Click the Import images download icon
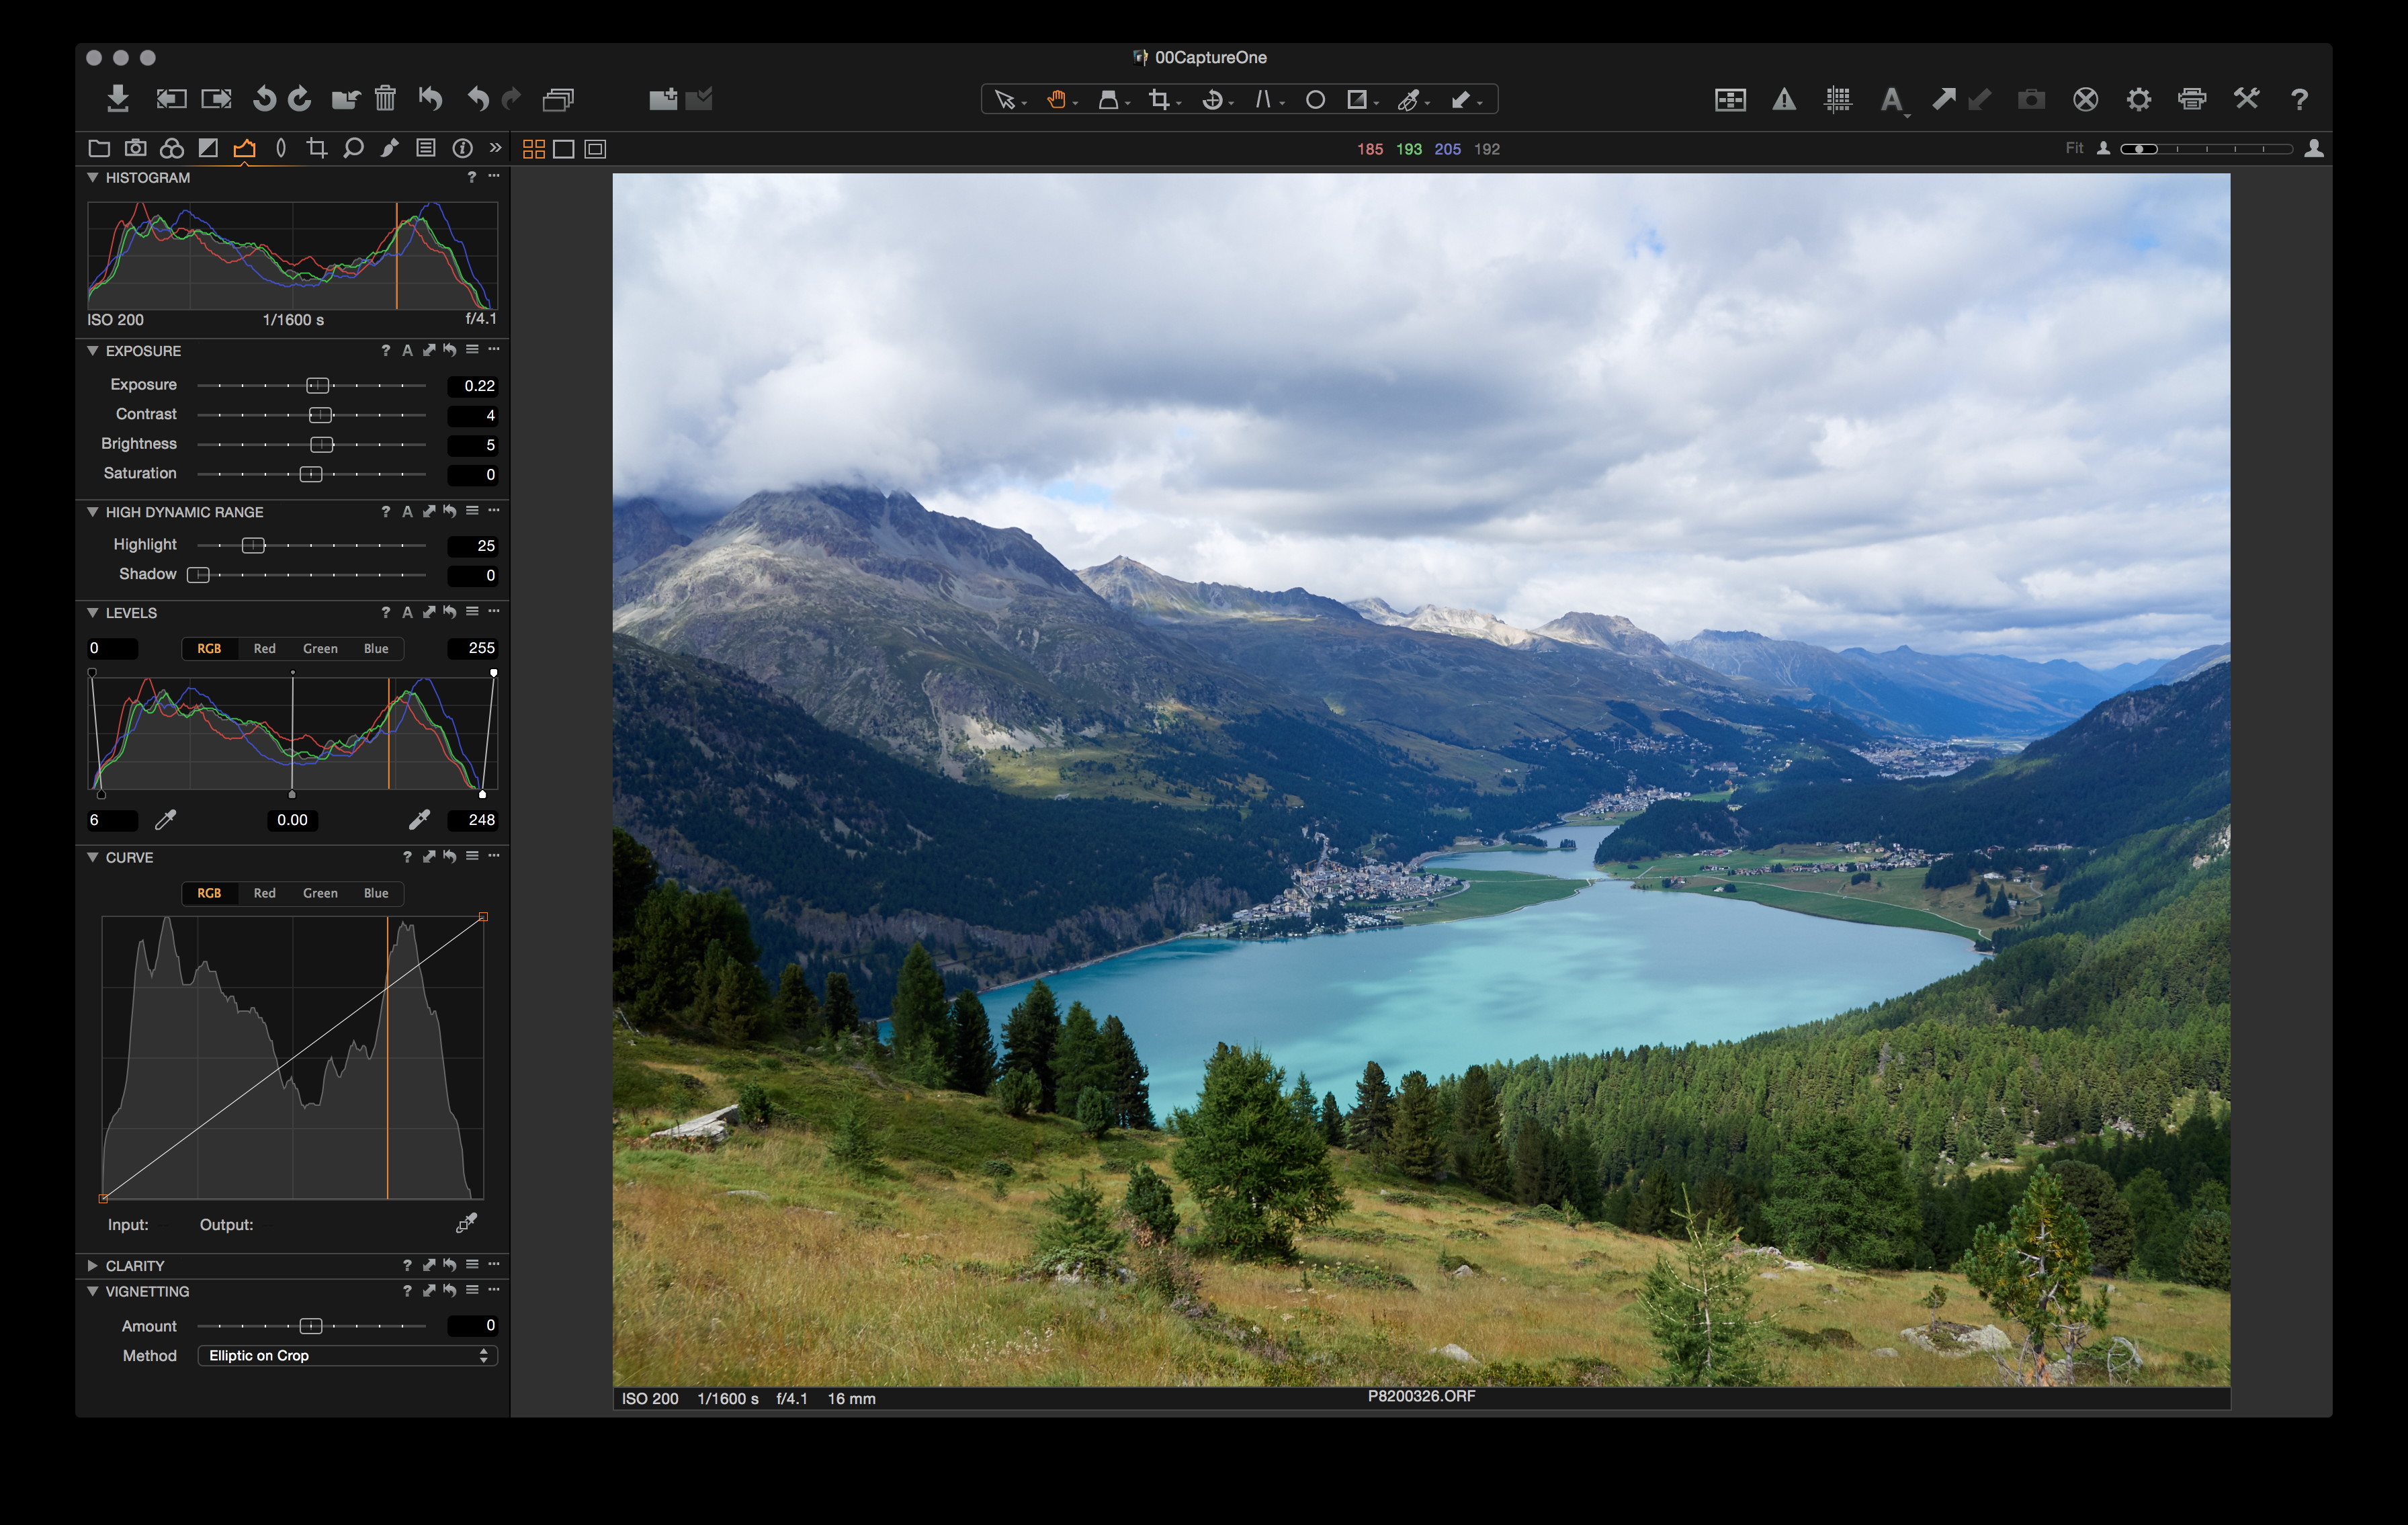2408x1525 pixels. (118, 99)
